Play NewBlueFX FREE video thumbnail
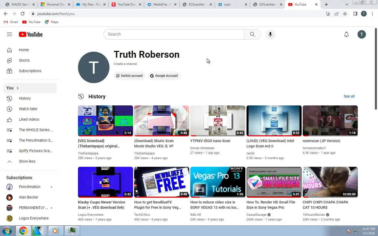The width and height of the screenshot is (378, 236). (x=162, y=182)
